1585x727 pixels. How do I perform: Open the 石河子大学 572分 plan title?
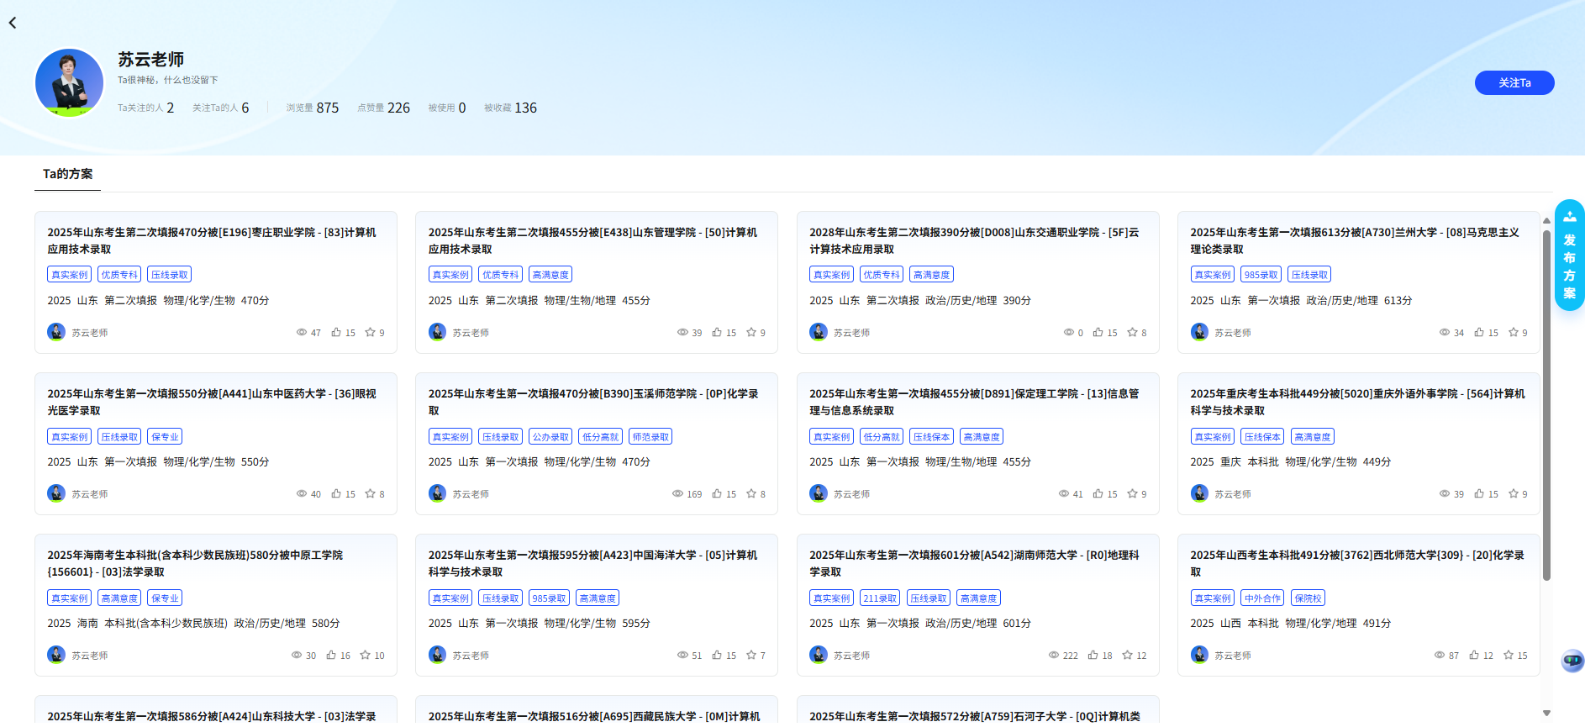[975, 716]
